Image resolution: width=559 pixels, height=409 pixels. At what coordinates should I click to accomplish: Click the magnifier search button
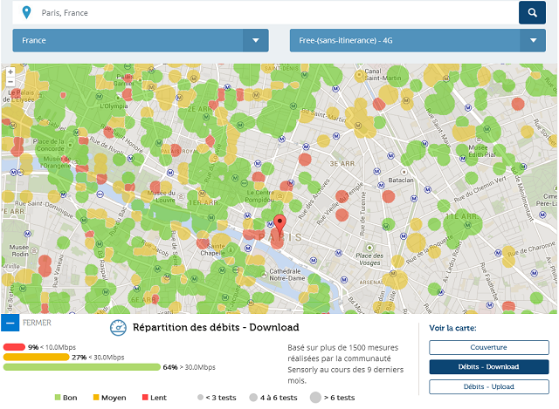[532, 12]
